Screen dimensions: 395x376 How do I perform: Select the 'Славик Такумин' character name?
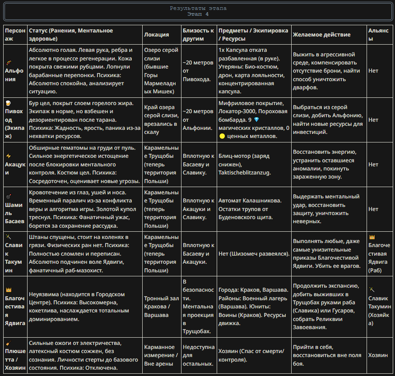(14, 258)
